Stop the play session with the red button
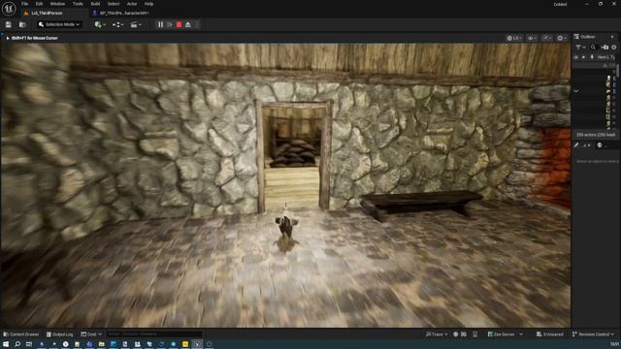The height and width of the screenshot is (349, 621). [179, 24]
